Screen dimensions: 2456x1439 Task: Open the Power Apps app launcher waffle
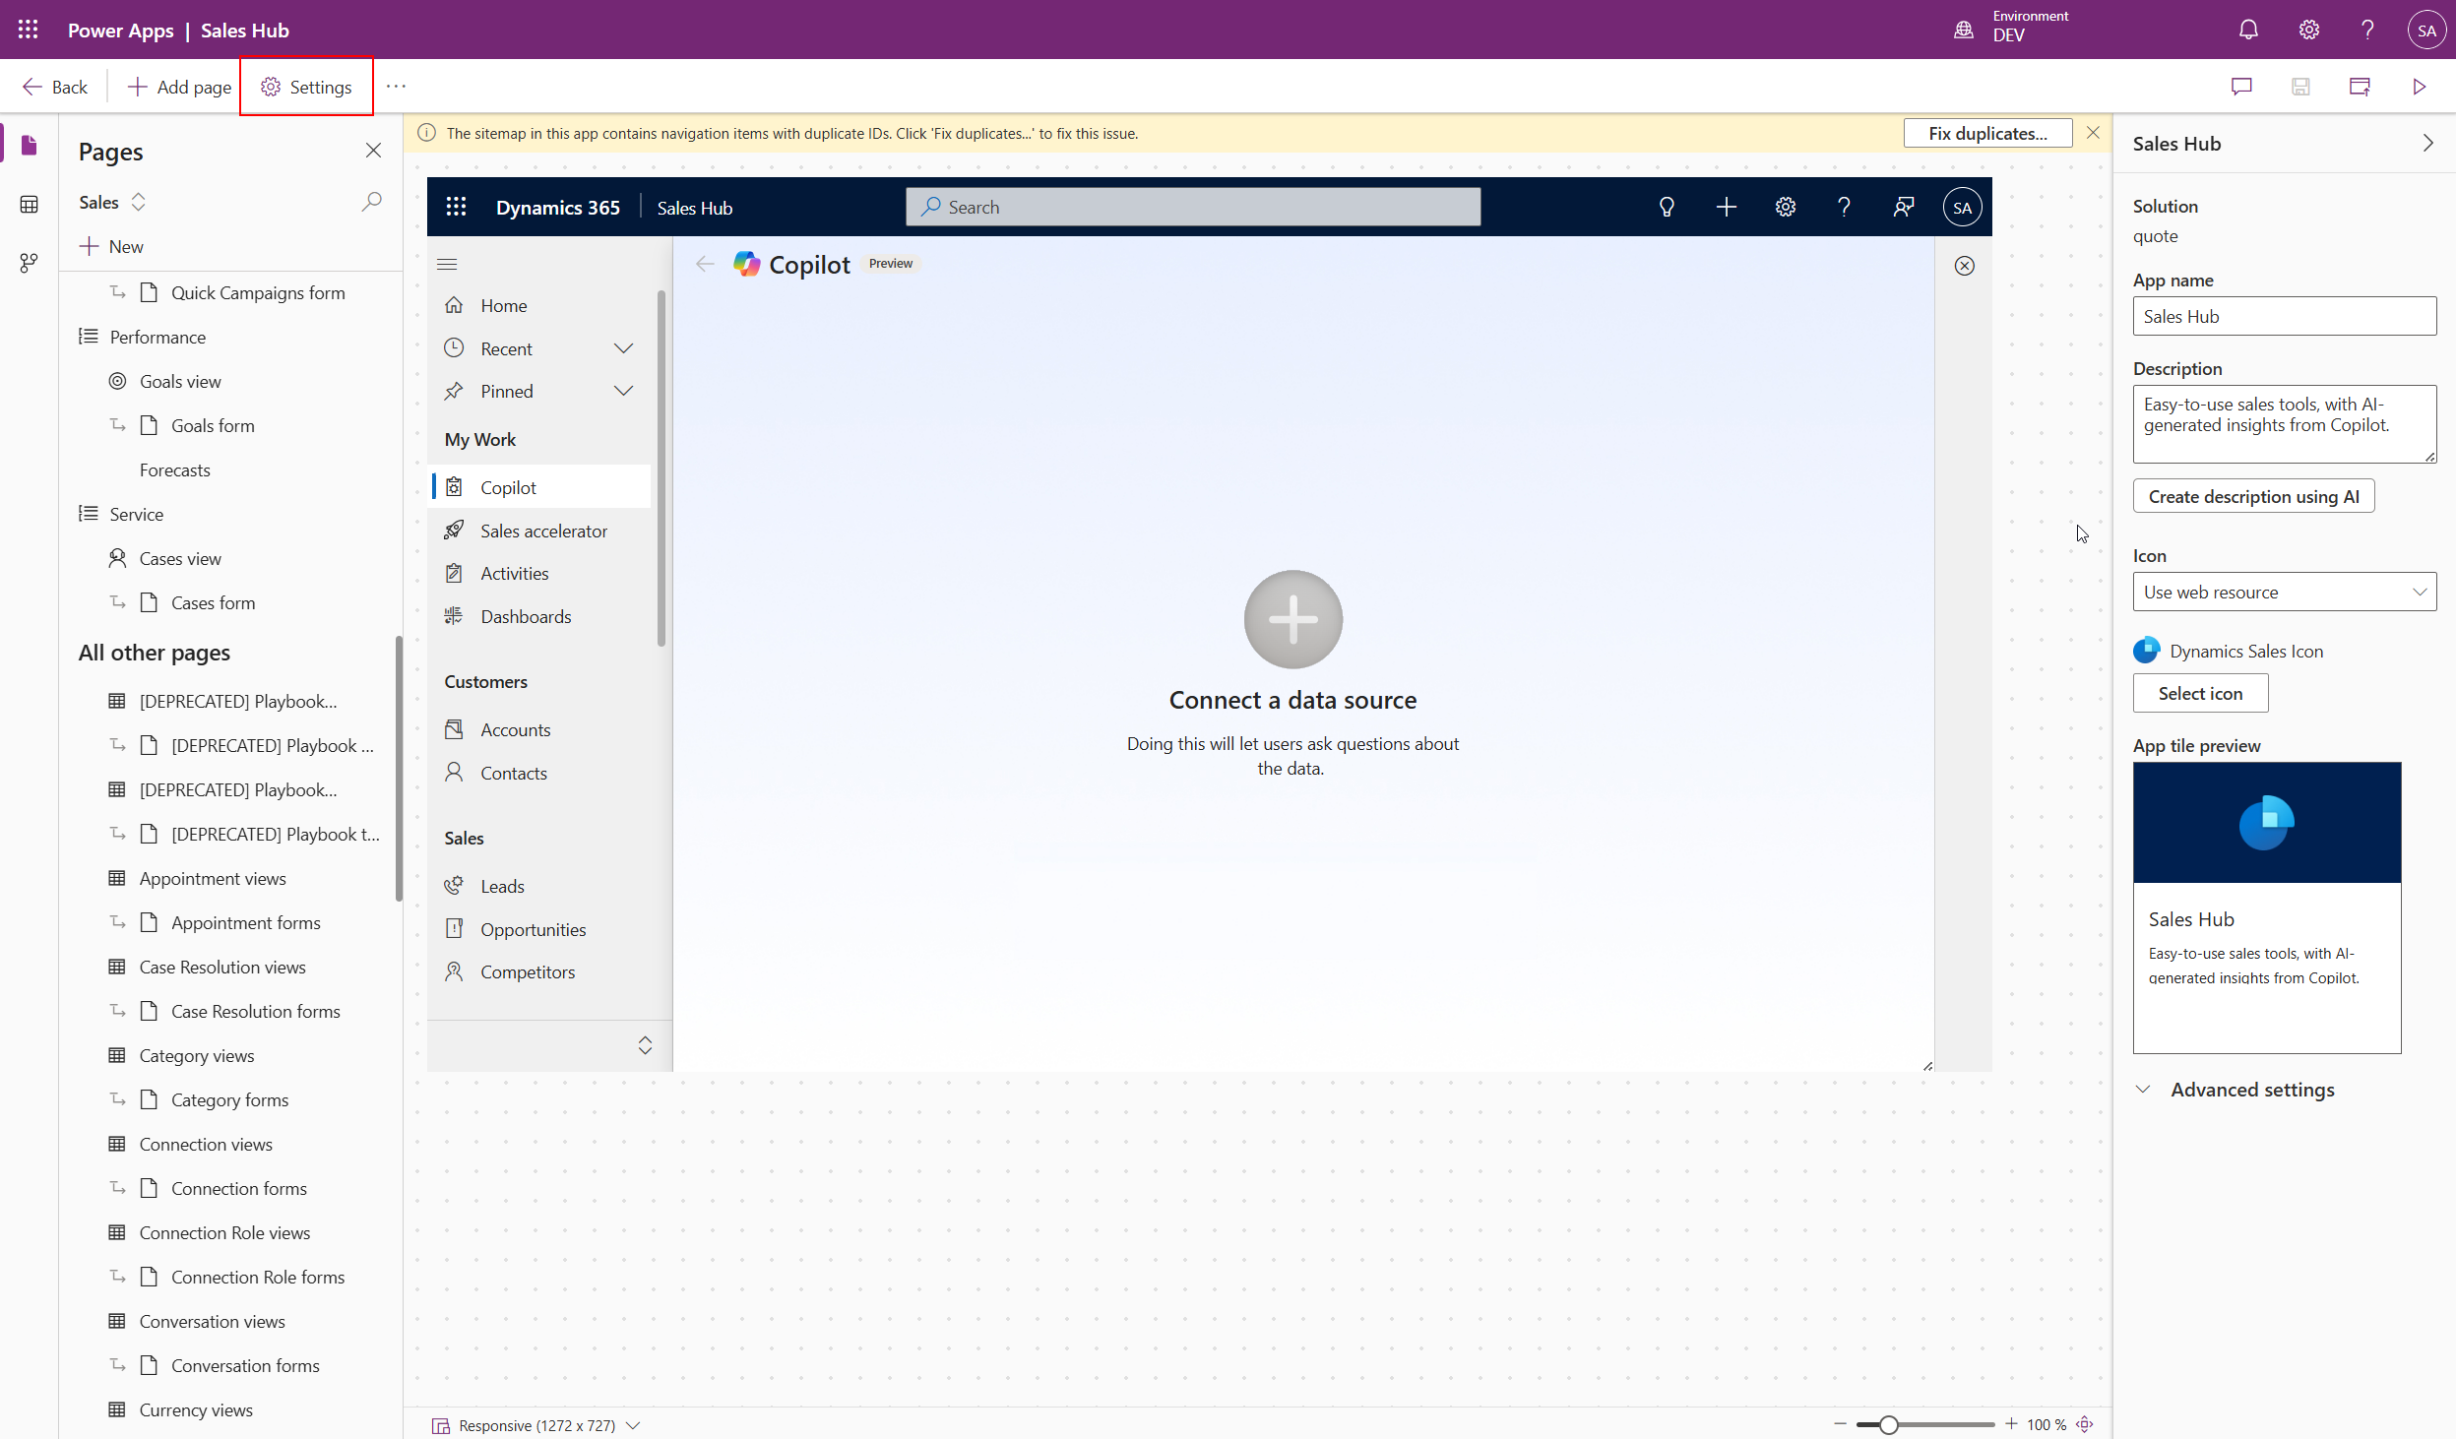point(28,30)
